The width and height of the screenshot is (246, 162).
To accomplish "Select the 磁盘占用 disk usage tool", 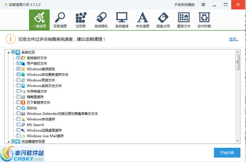I will 163,20.
